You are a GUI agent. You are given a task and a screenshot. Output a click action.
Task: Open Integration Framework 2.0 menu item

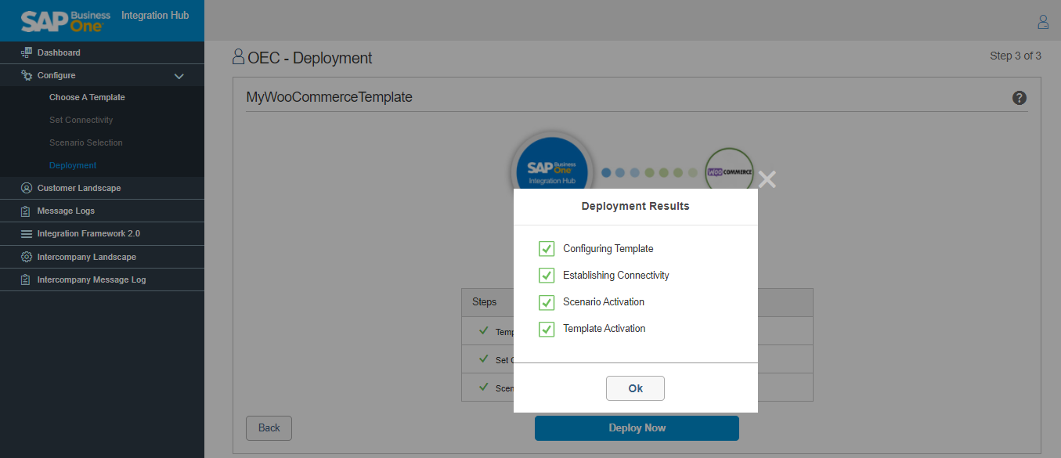coord(88,234)
